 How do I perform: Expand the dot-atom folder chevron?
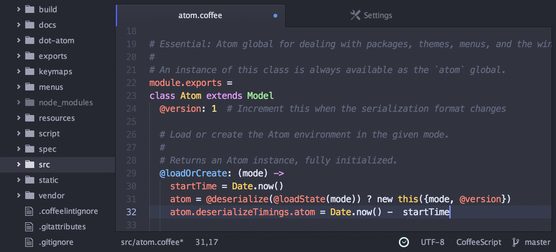click(18, 40)
